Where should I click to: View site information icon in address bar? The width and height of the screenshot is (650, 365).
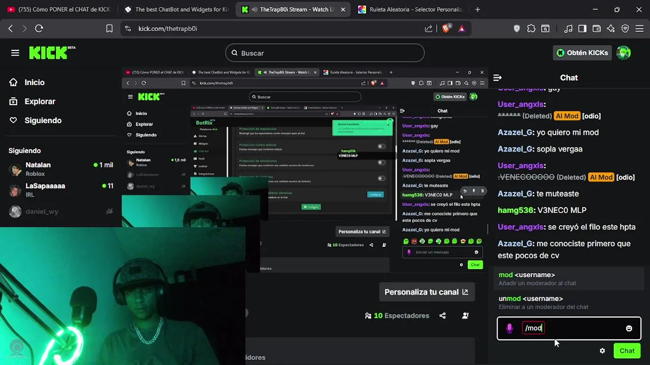pyautogui.click(x=127, y=29)
